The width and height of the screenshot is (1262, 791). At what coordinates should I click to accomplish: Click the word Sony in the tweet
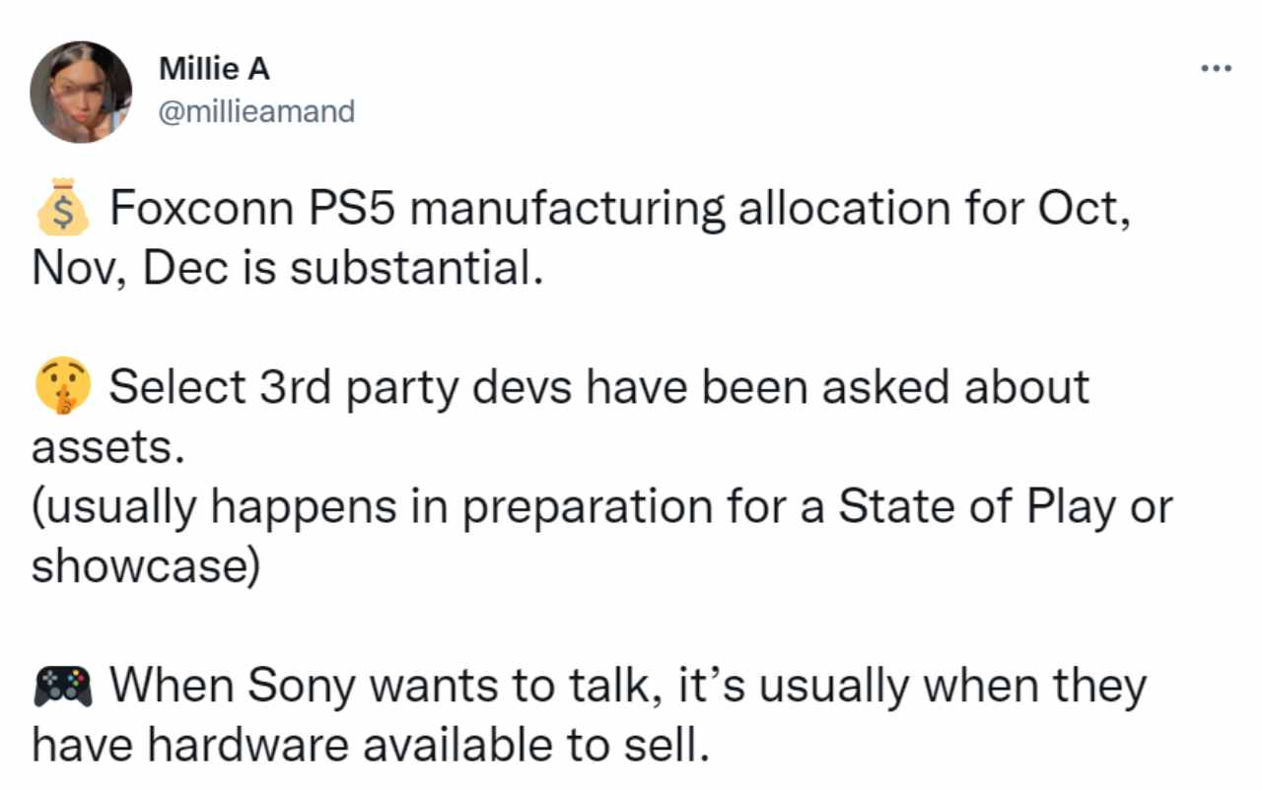tap(294, 686)
